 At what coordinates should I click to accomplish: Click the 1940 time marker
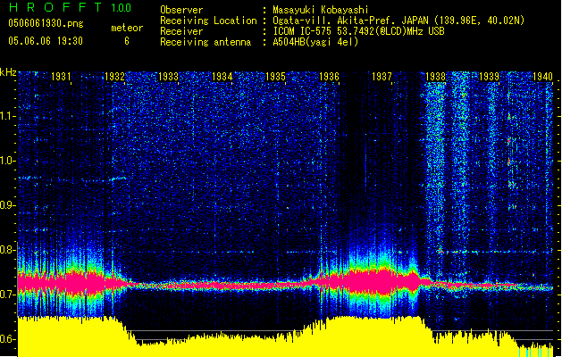542,77
